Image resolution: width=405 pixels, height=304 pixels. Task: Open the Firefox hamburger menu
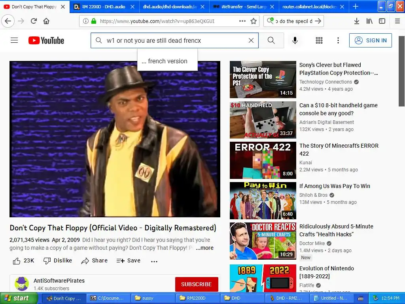click(x=397, y=21)
